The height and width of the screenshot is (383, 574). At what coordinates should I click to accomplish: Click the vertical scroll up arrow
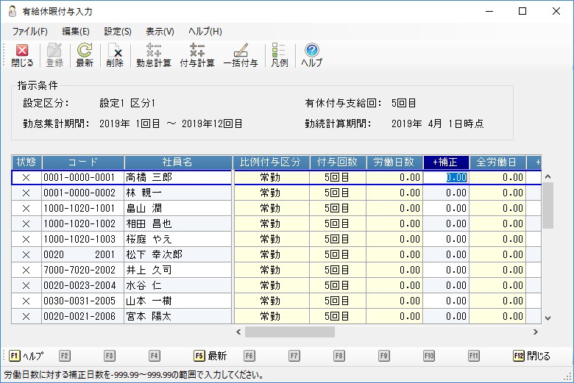(x=548, y=176)
